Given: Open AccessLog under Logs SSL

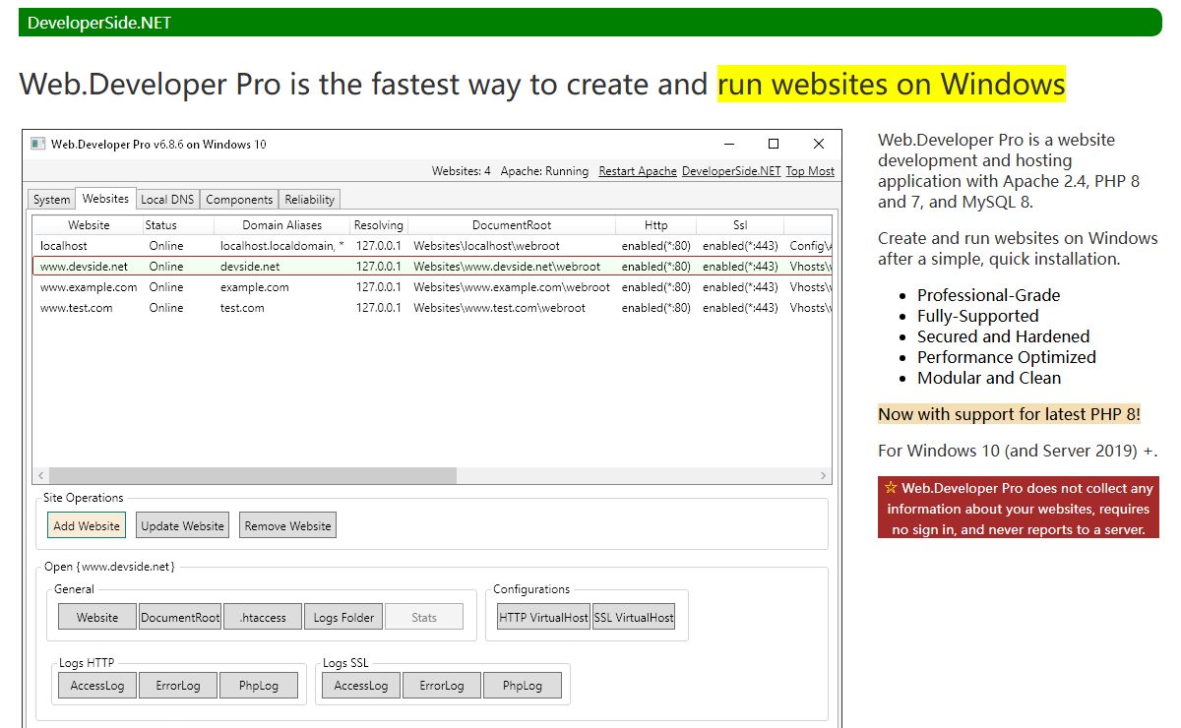Looking at the screenshot, I should pyautogui.click(x=361, y=685).
